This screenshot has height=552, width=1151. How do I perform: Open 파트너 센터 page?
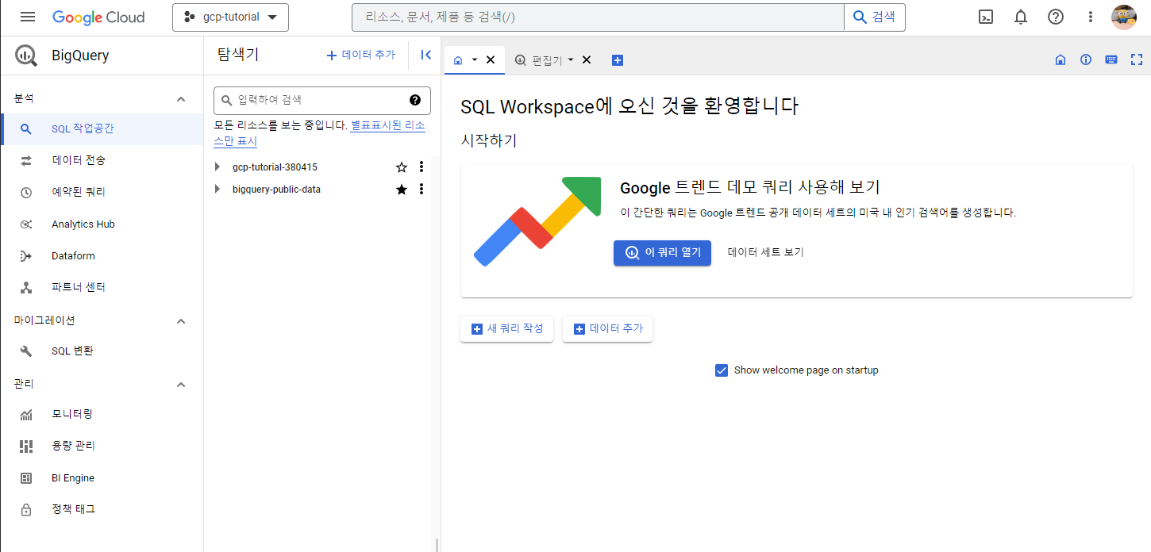[102, 287]
